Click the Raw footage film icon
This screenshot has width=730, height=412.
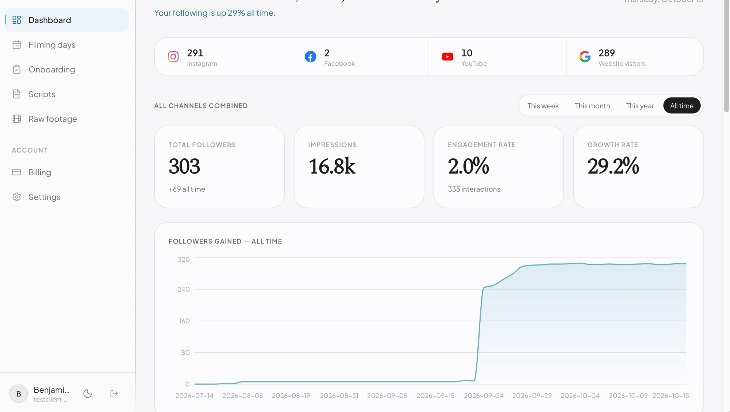(x=17, y=119)
